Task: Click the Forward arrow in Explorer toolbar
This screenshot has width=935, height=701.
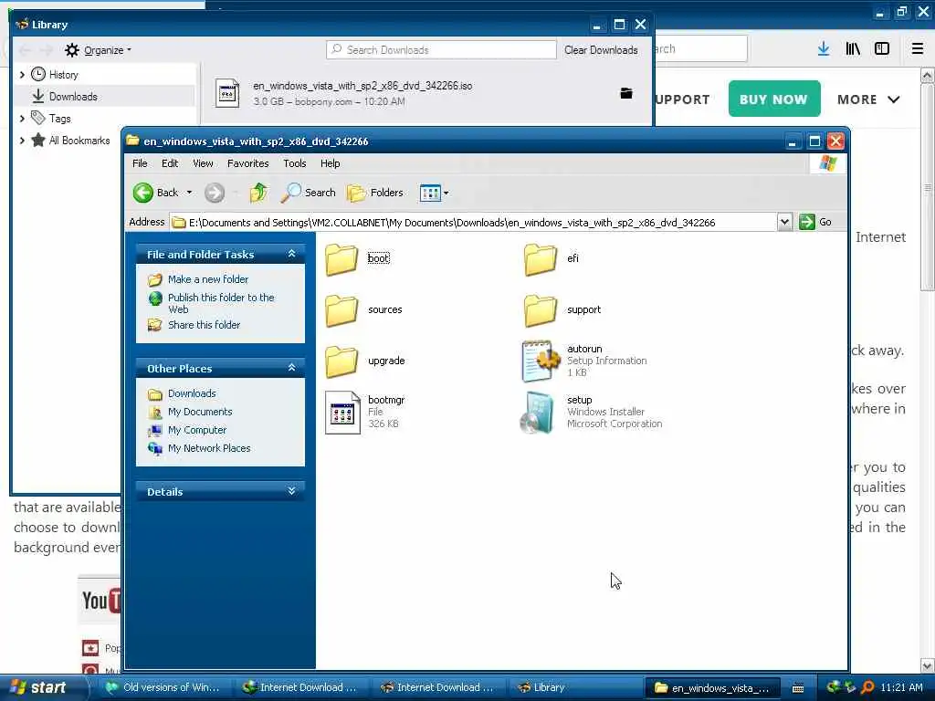Action: click(215, 193)
